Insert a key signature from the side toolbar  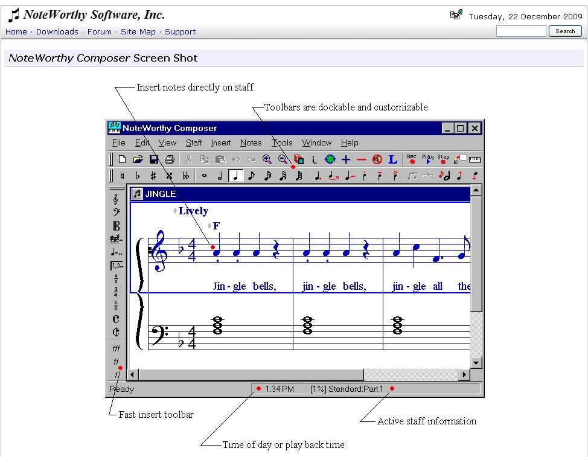click(117, 239)
